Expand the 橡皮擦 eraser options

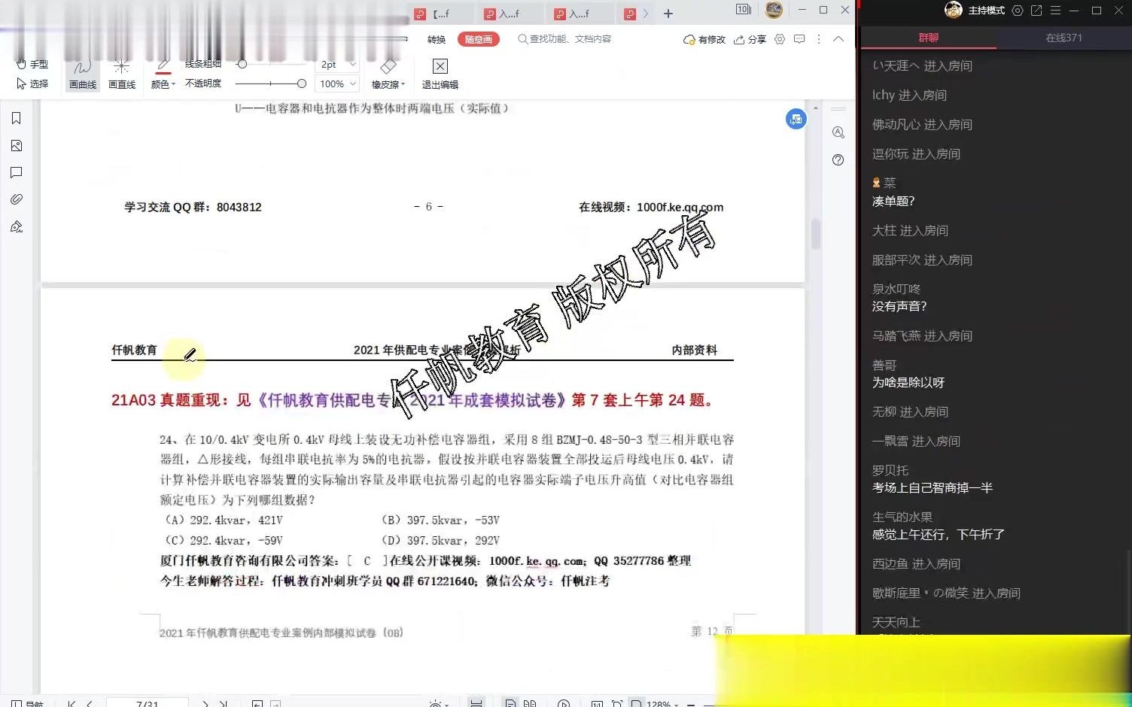pos(388,74)
